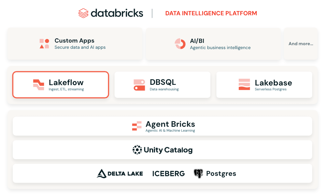This screenshot has width=327, height=196.
Task: Click the Agent Bricks title text
Action: click(x=170, y=124)
